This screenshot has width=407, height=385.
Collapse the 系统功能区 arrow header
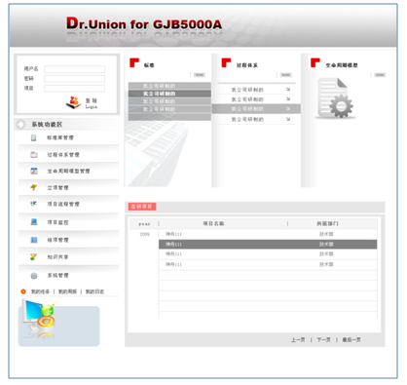tap(20, 124)
